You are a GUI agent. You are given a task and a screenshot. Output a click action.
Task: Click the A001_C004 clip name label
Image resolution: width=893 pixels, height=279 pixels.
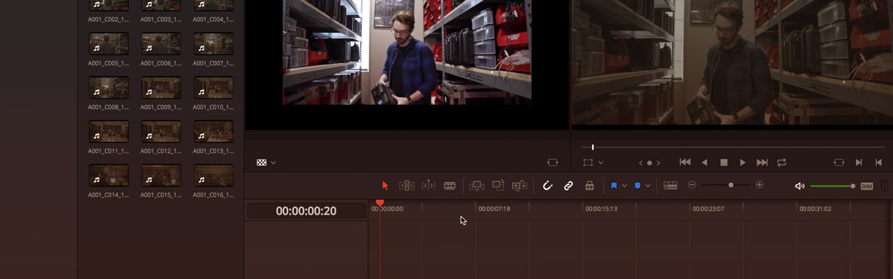pyautogui.click(x=213, y=20)
